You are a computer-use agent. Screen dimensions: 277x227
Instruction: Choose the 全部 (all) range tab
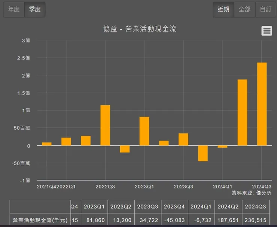click(x=244, y=9)
